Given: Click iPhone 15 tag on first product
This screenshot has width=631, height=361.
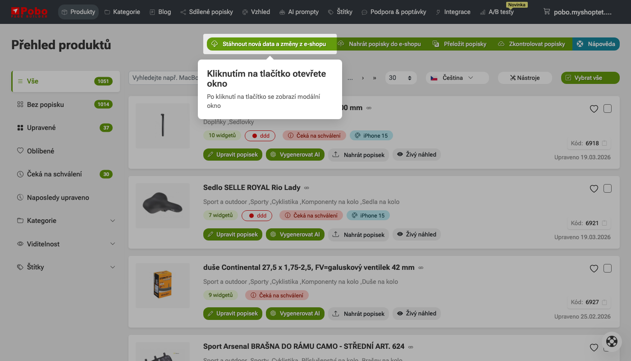Looking at the screenshot, I should point(371,135).
